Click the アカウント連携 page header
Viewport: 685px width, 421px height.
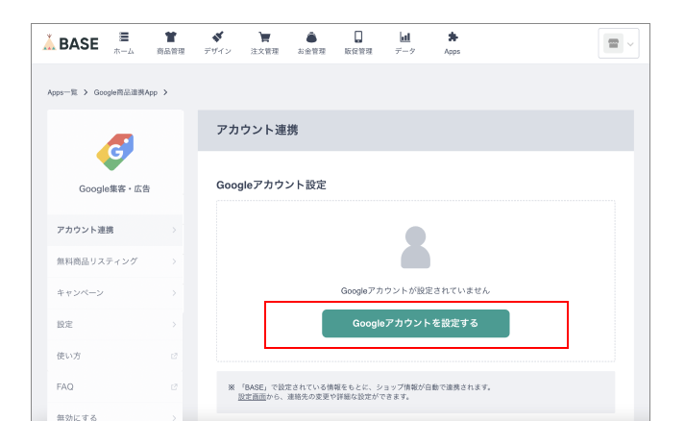coord(257,130)
